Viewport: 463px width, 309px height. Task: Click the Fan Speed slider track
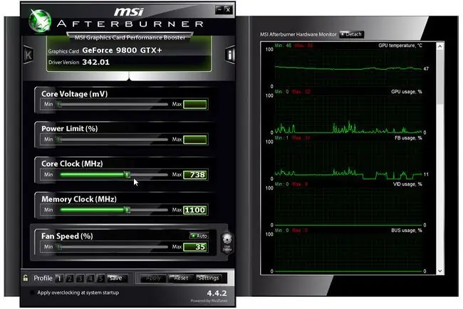pos(114,247)
